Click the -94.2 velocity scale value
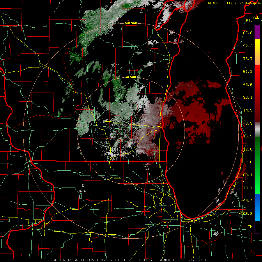The width and height of the screenshot is (262, 262). 247,201
